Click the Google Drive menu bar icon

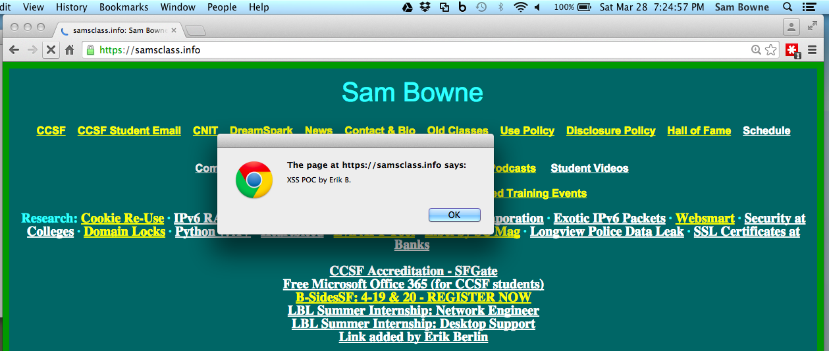click(x=408, y=7)
